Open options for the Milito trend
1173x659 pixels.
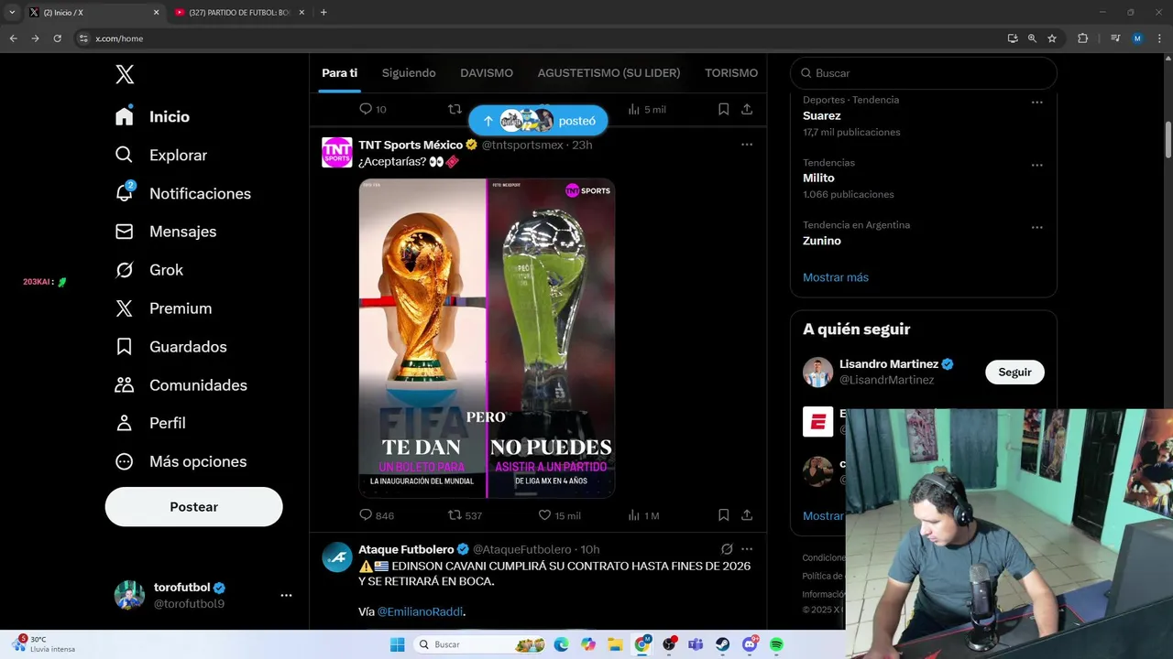click(1037, 165)
